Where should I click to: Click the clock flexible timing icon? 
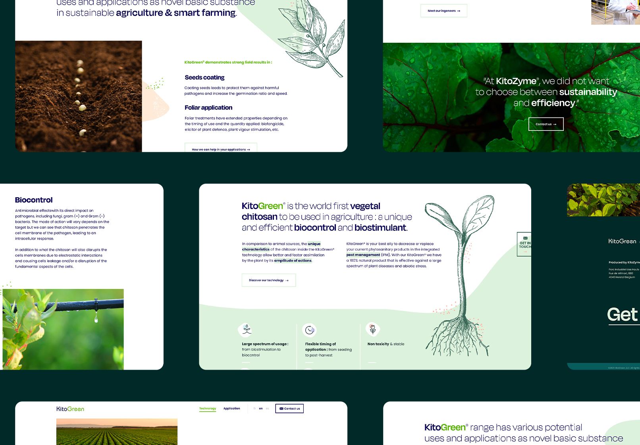(x=309, y=330)
